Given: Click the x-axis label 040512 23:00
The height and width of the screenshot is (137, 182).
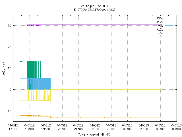Looking at the screenshot, I should tap(111, 127).
